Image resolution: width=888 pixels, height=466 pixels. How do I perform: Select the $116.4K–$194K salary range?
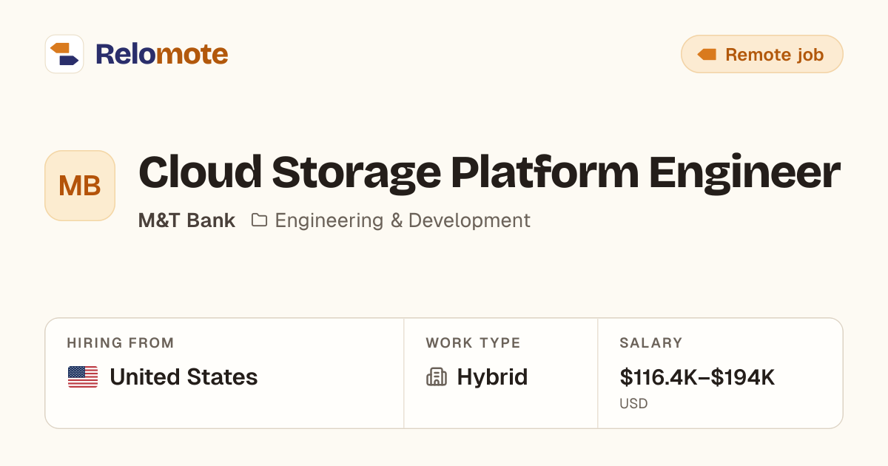coord(697,377)
